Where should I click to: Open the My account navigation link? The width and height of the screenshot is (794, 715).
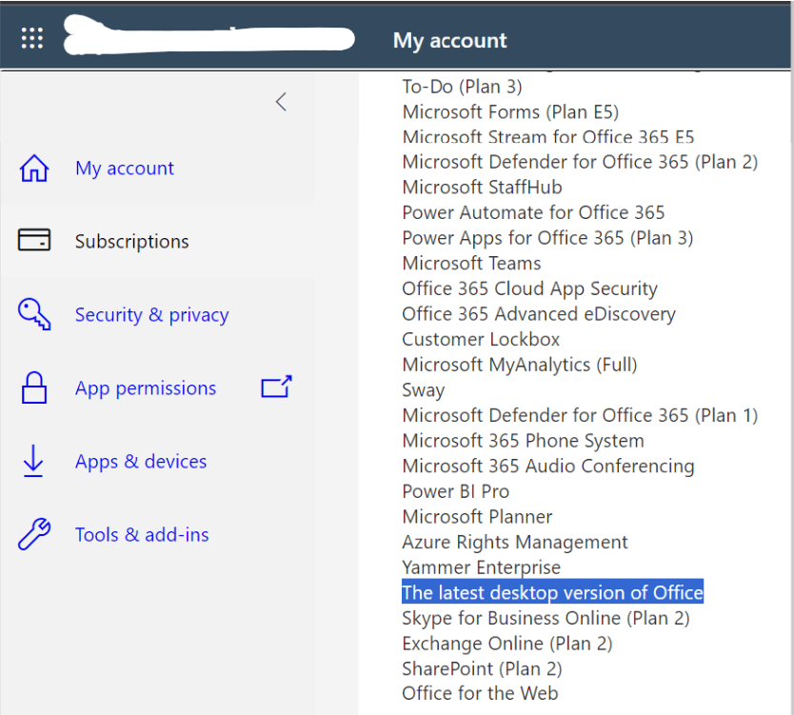(x=124, y=169)
